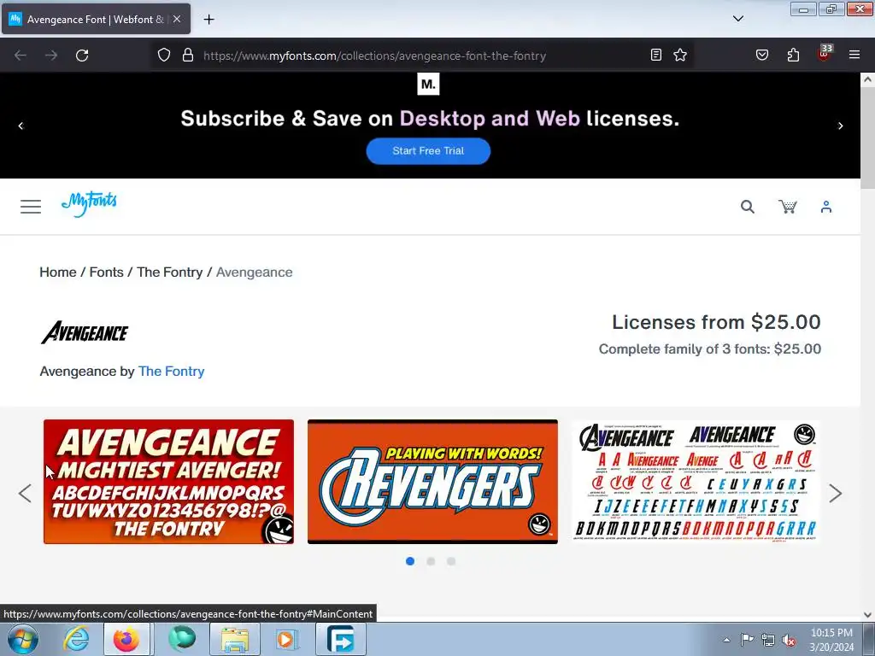Open The Fontry foundry link under logo
The width and height of the screenshot is (875, 656).
tap(171, 372)
